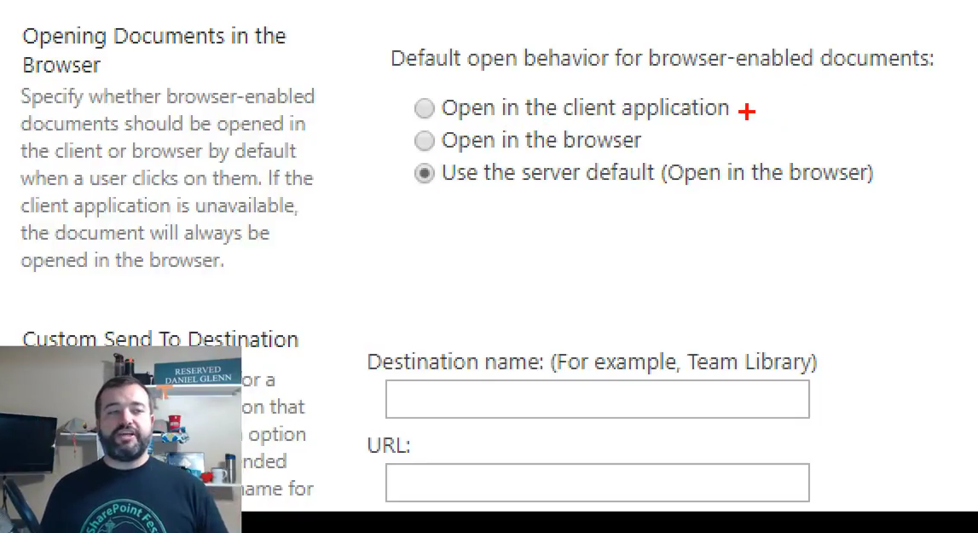Select the Open in the client application radio button
978x533 pixels.
pyautogui.click(x=424, y=108)
